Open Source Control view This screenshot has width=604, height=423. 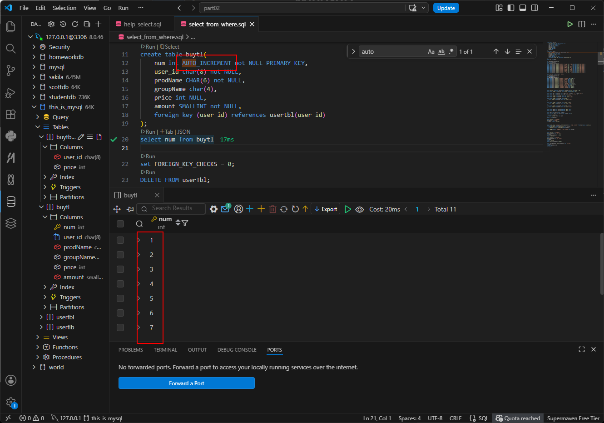[x=11, y=70]
